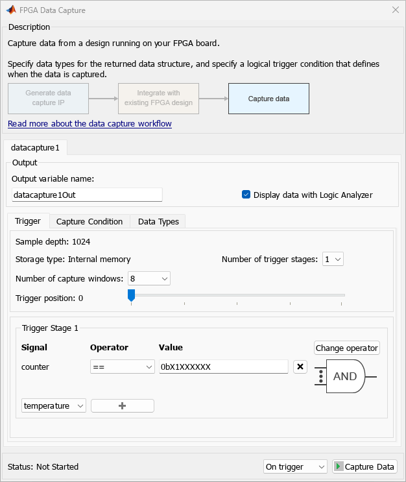This screenshot has height=482, width=406.
Task: Click the output variable name field
Action: click(x=87, y=195)
